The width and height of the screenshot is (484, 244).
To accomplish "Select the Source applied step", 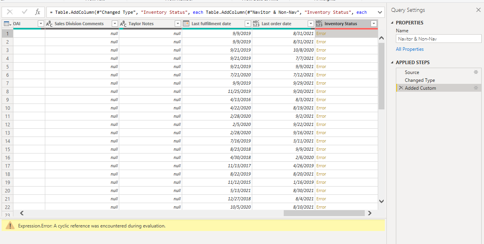I will [x=412, y=72].
